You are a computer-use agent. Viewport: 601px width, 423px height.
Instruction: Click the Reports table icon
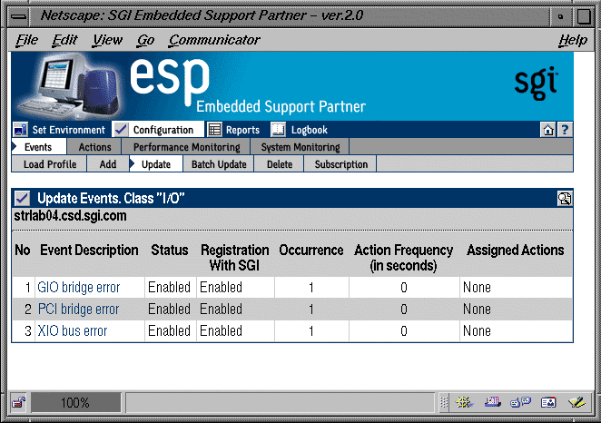214,130
